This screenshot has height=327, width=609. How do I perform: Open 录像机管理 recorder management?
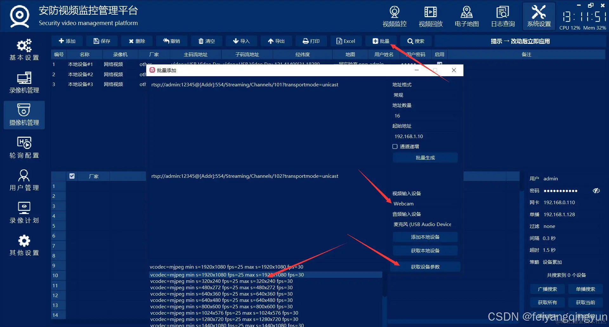[x=24, y=83]
